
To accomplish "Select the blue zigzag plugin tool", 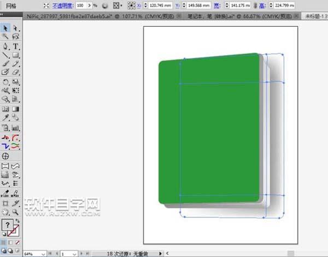I will click(x=5, y=146).
